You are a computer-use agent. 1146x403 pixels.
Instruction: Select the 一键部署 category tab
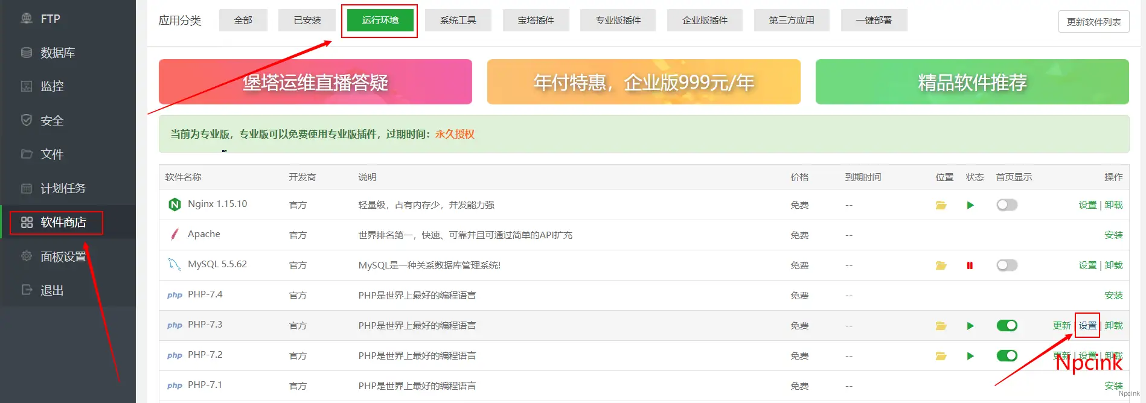[x=874, y=20]
